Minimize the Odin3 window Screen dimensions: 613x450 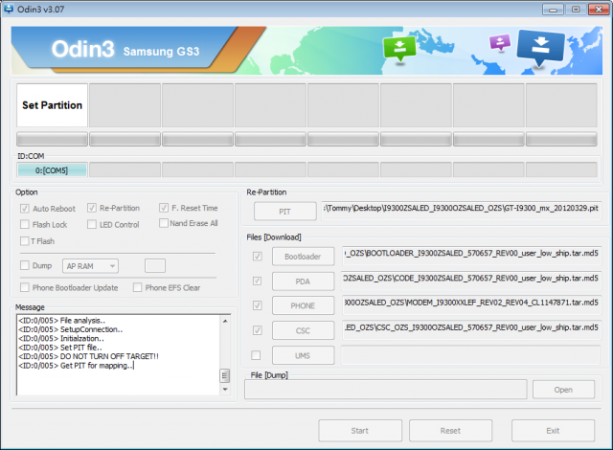click(553, 10)
